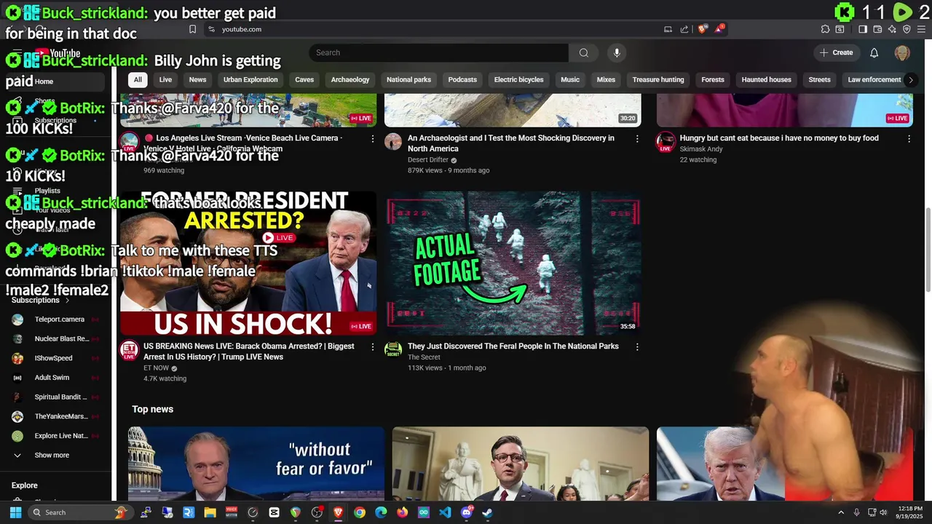Open options for Archaeologist discovery video
The height and width of the screenshot is (524, 932).
click(x=637, y=138)
